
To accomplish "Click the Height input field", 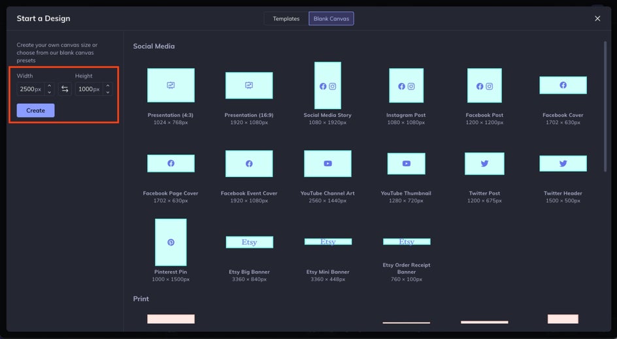I will pos(88,89).
